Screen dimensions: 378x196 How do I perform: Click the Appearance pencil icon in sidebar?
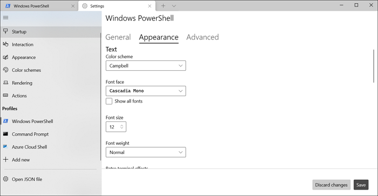(5, 57)
